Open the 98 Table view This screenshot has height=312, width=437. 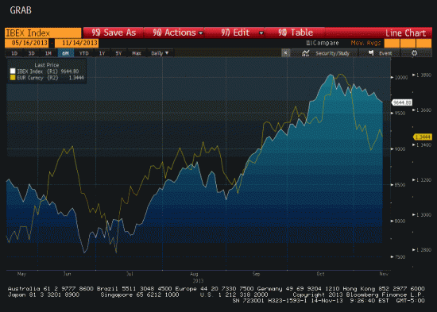(295, 33)
